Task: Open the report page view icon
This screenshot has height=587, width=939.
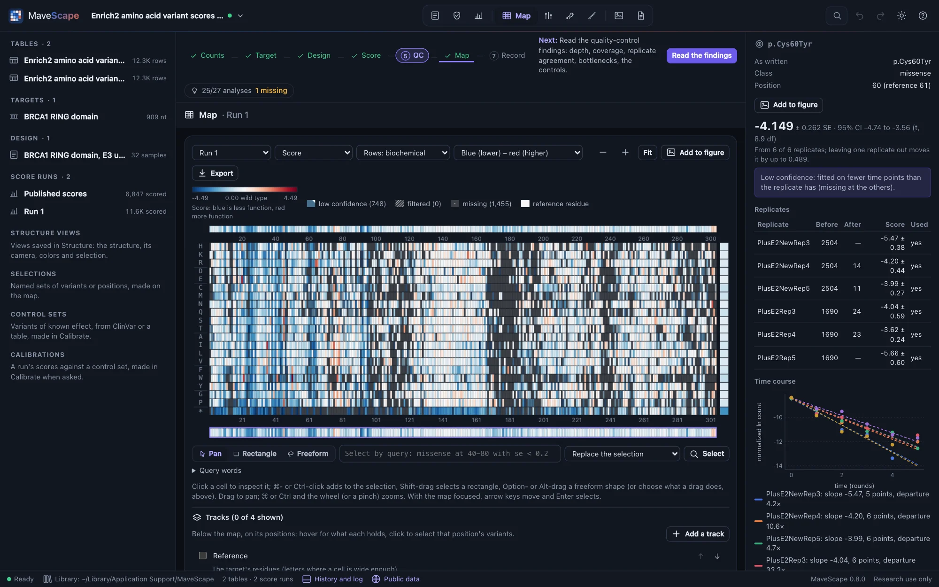Action: click(640, 15)
